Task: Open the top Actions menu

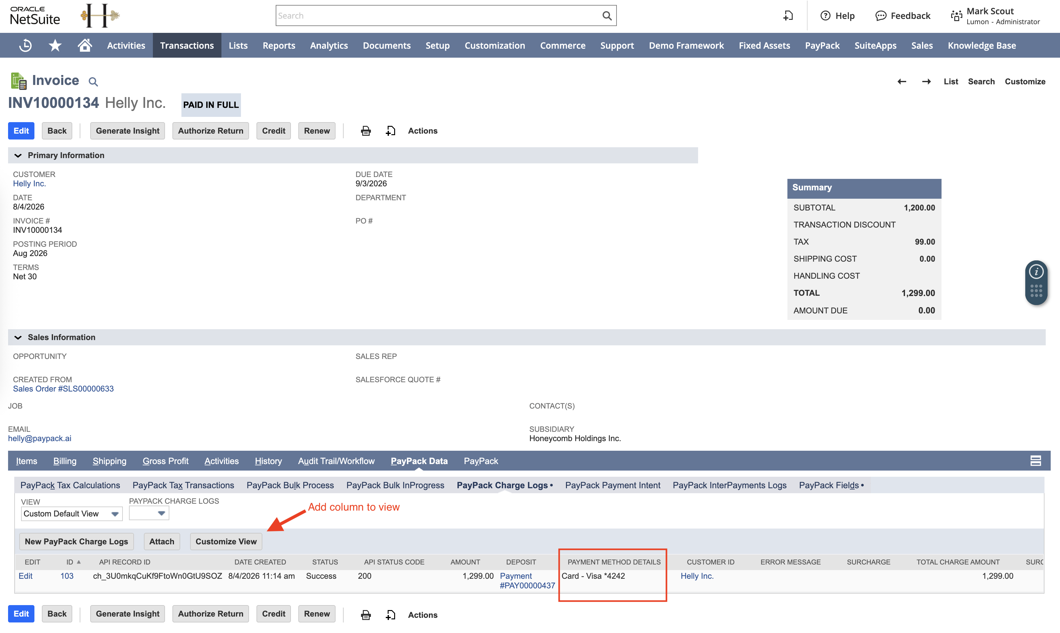Action: click(422, 131)
